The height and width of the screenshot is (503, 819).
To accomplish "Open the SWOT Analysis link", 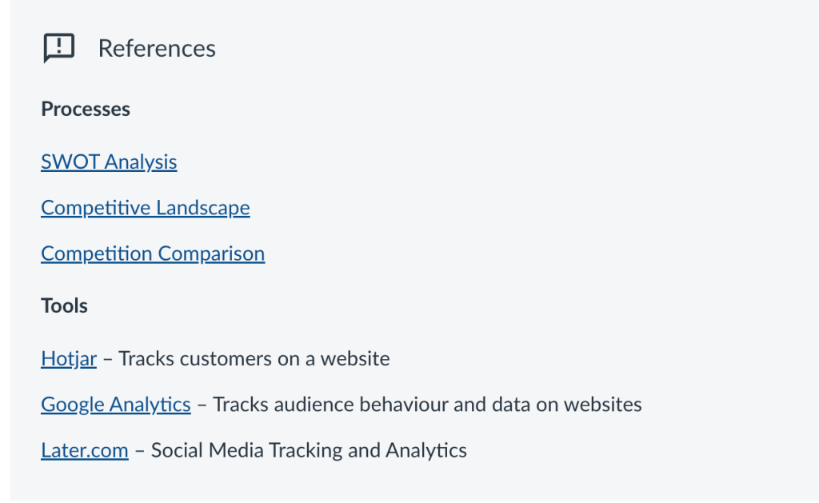I will [109, 162].
